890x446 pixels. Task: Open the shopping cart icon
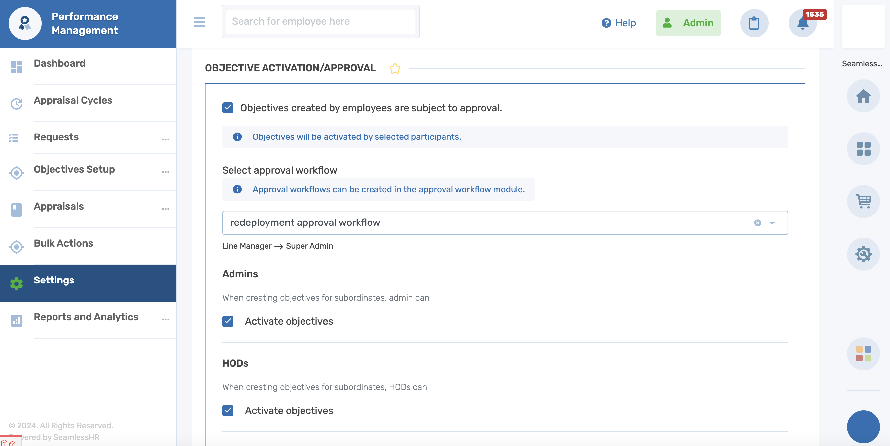point(863,201)
